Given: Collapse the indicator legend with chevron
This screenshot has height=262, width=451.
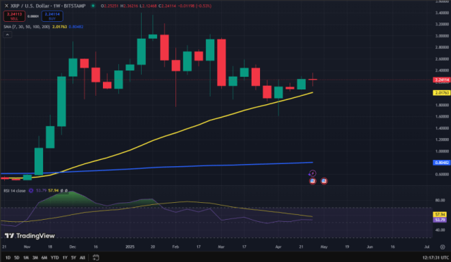Looking at the screenshot, I should click(8, 35).
